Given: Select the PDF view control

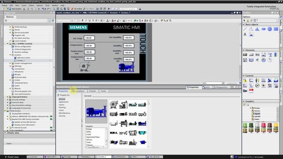Looking at the screenshot, I should [251, 91].
